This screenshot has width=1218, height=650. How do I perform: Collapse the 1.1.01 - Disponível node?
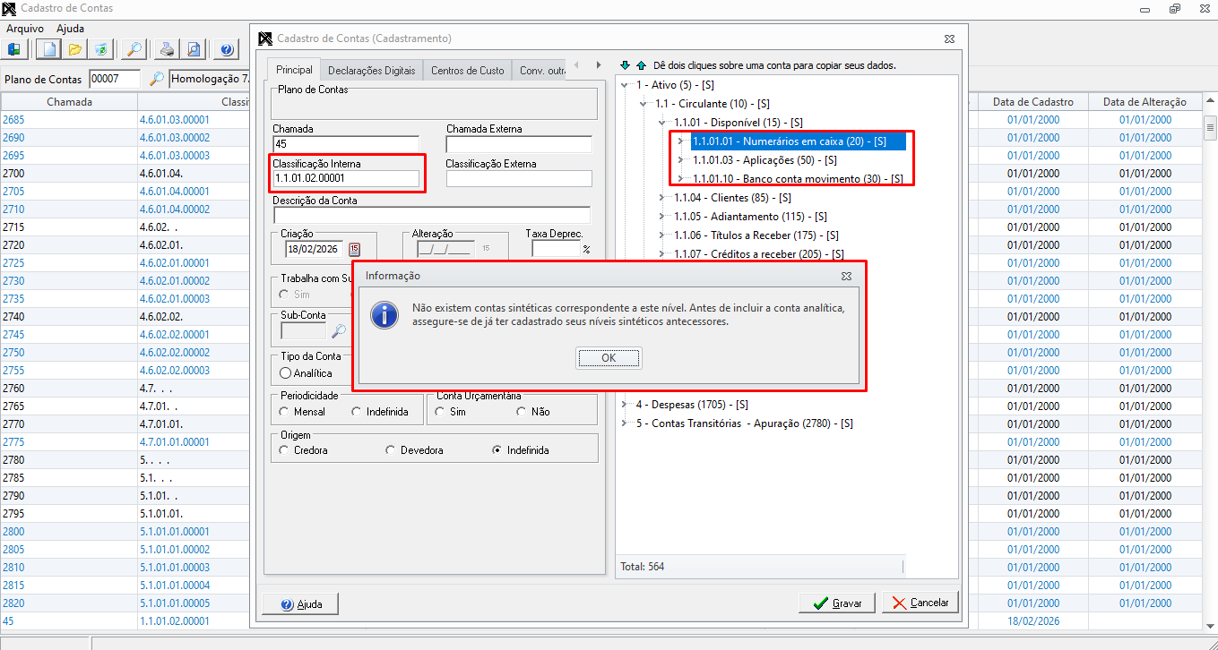point(662,123)
